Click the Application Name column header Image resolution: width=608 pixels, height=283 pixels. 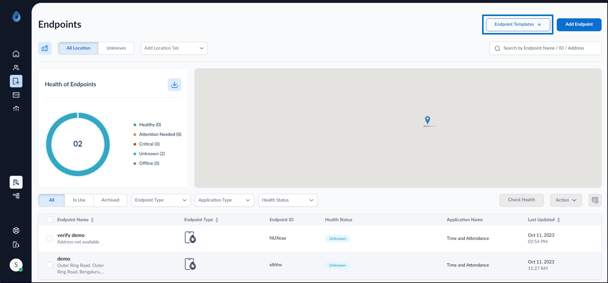pos(464,220)
